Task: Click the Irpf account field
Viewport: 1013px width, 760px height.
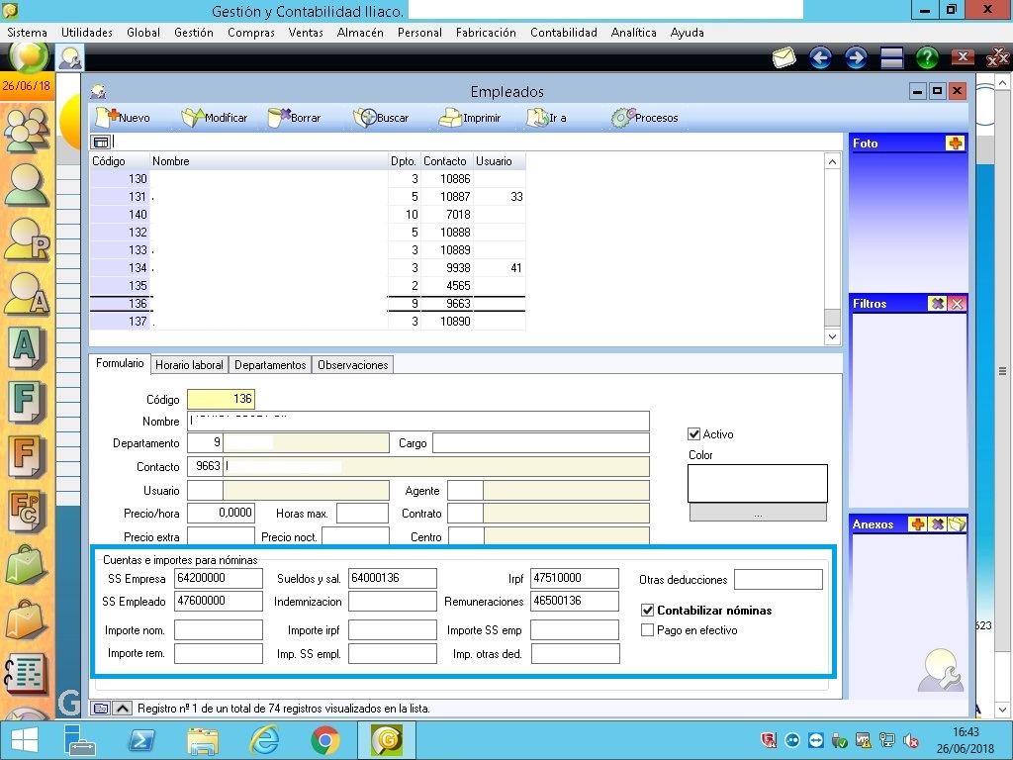Action: click(575, 578)
